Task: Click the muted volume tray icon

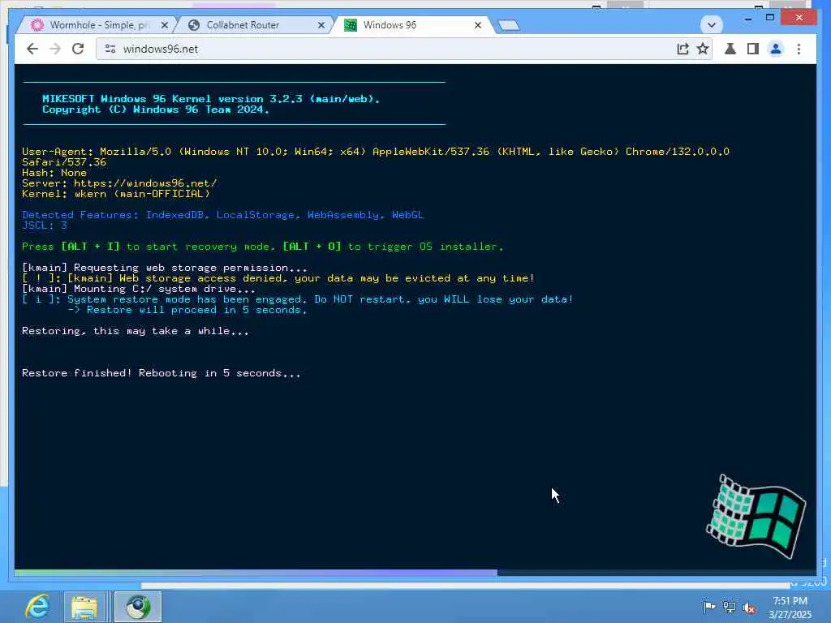Action: coord(749,608)
